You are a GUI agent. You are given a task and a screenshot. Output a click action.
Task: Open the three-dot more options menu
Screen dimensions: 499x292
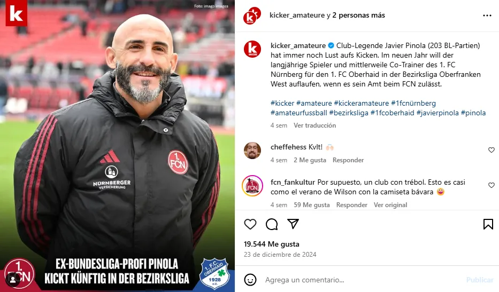point(487,15)
